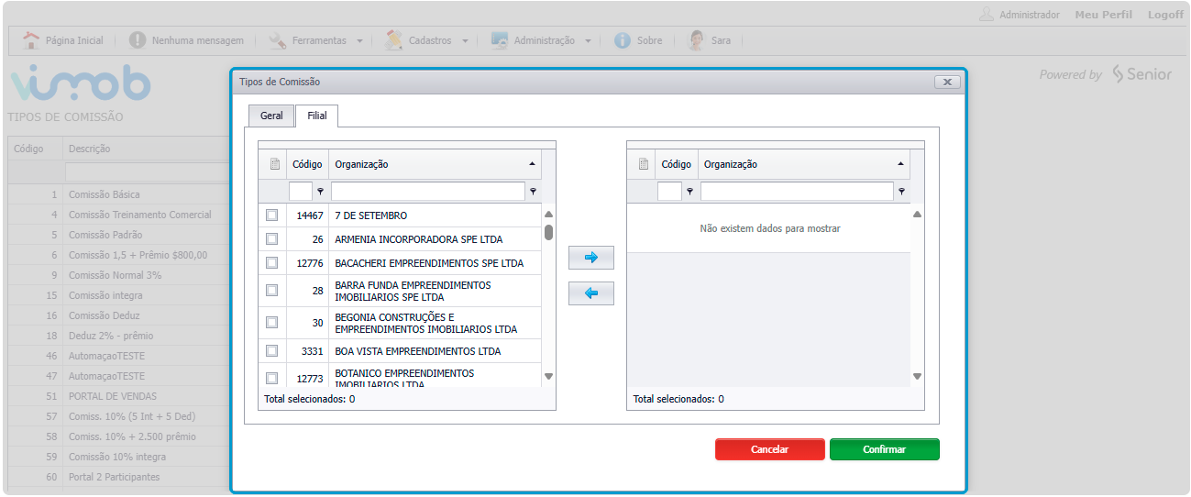Sort left grid by Organização arrow
Screen dimensions: 1191x497
click(x=533, y=164)
